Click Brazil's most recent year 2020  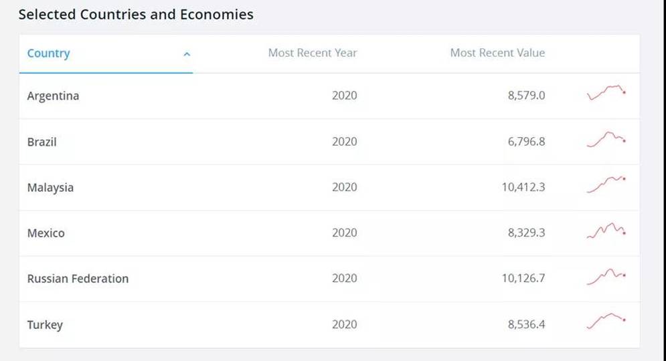coord(345,141)
